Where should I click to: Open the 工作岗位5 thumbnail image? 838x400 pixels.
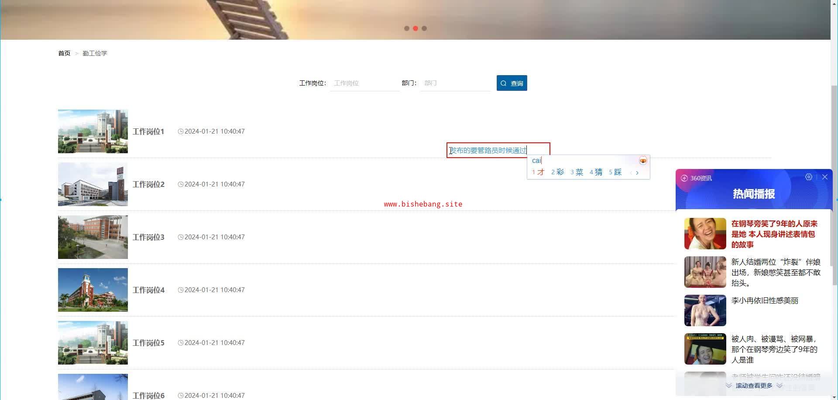93,343
